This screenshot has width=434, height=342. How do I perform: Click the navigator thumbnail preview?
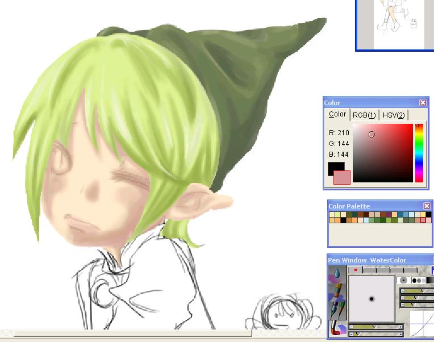coord(399,24)
